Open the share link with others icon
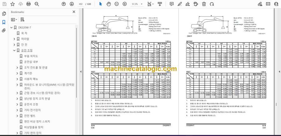Image resolution: width=281 pixels, height=136 pixels. coord(260,4)
